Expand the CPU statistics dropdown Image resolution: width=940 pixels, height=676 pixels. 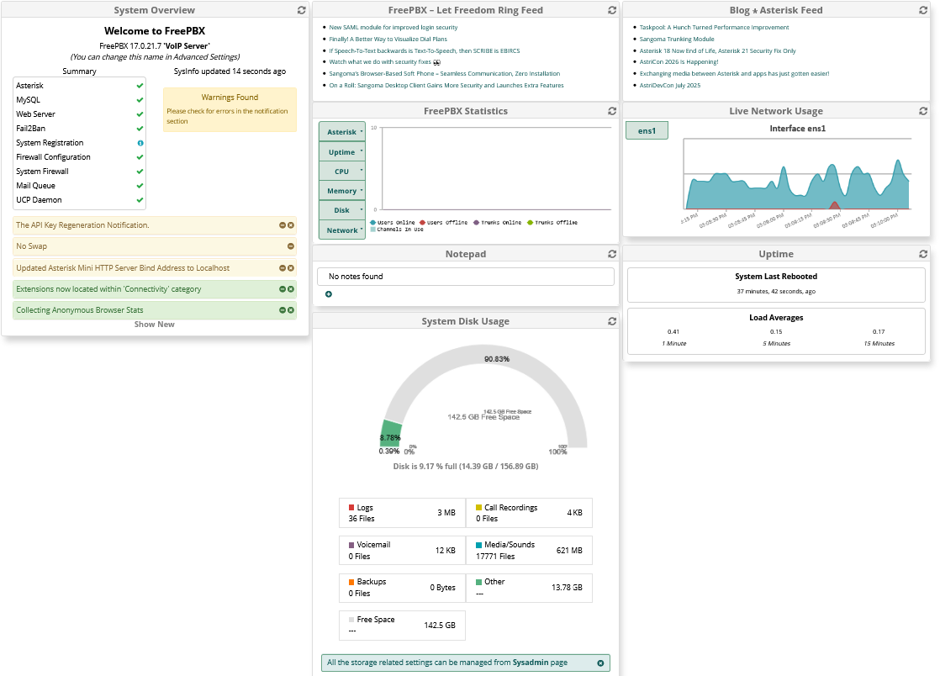click(342, 171)
